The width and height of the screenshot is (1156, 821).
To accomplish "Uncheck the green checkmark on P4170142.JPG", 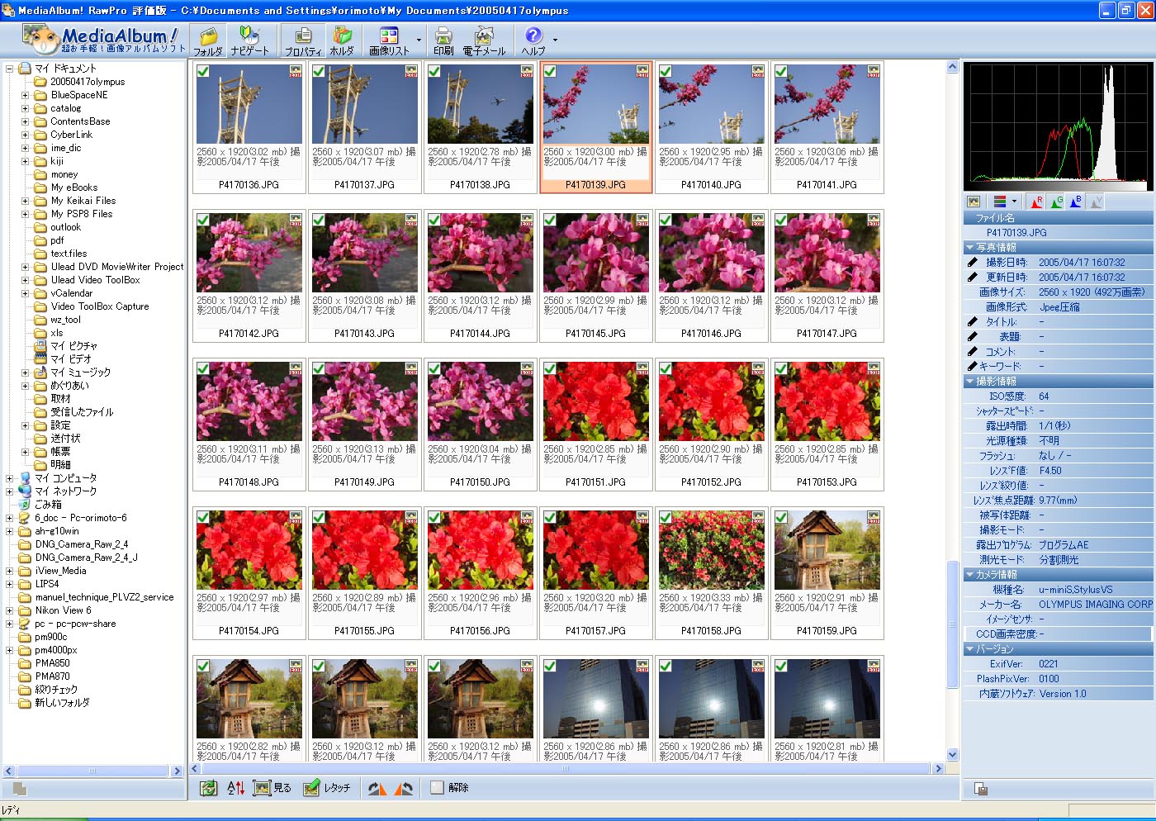I will coord(202,221).
